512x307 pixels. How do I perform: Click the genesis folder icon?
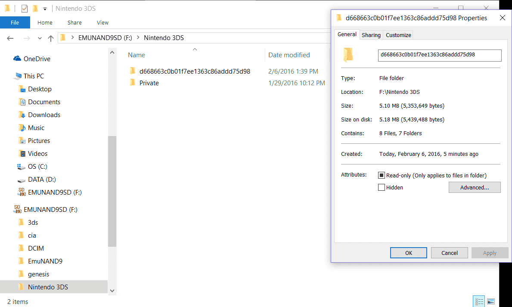click(x=21, y=274)
